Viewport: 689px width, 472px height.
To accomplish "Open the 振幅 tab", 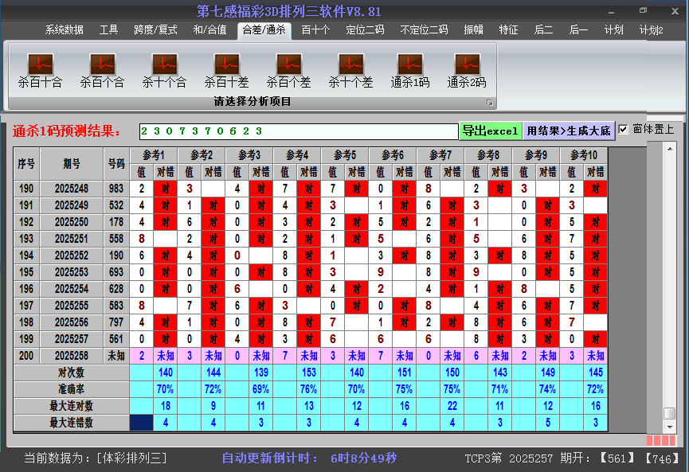I will click(474, 30).
